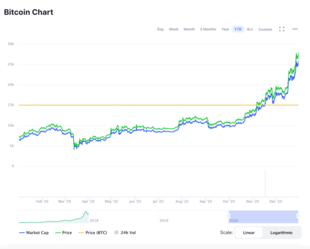Toggle the 24h Vol series in legend
The height and width of the screenshot is (249, 310).
pyautogui.click(x=125, y=233)
